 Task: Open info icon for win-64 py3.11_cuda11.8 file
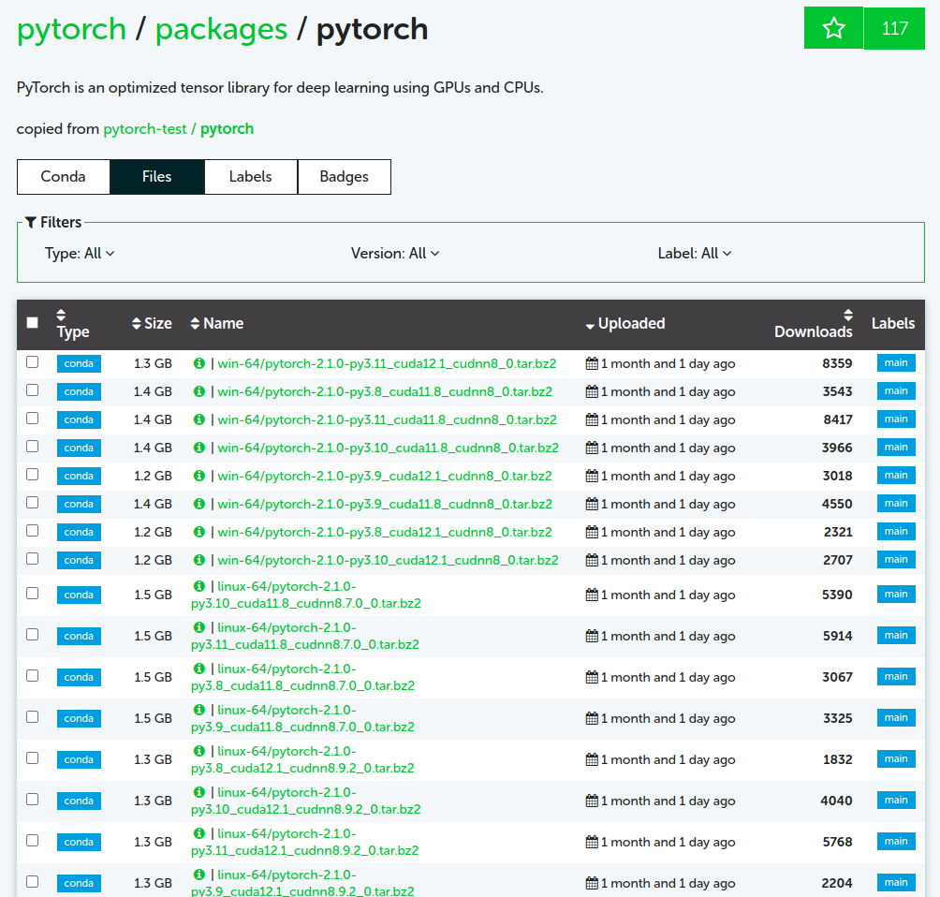199,419
